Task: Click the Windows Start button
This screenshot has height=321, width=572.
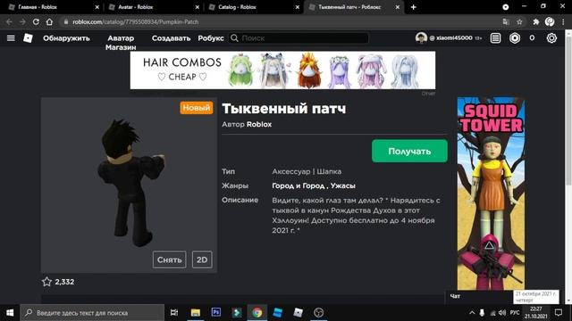Action: [x=10, y=312]
